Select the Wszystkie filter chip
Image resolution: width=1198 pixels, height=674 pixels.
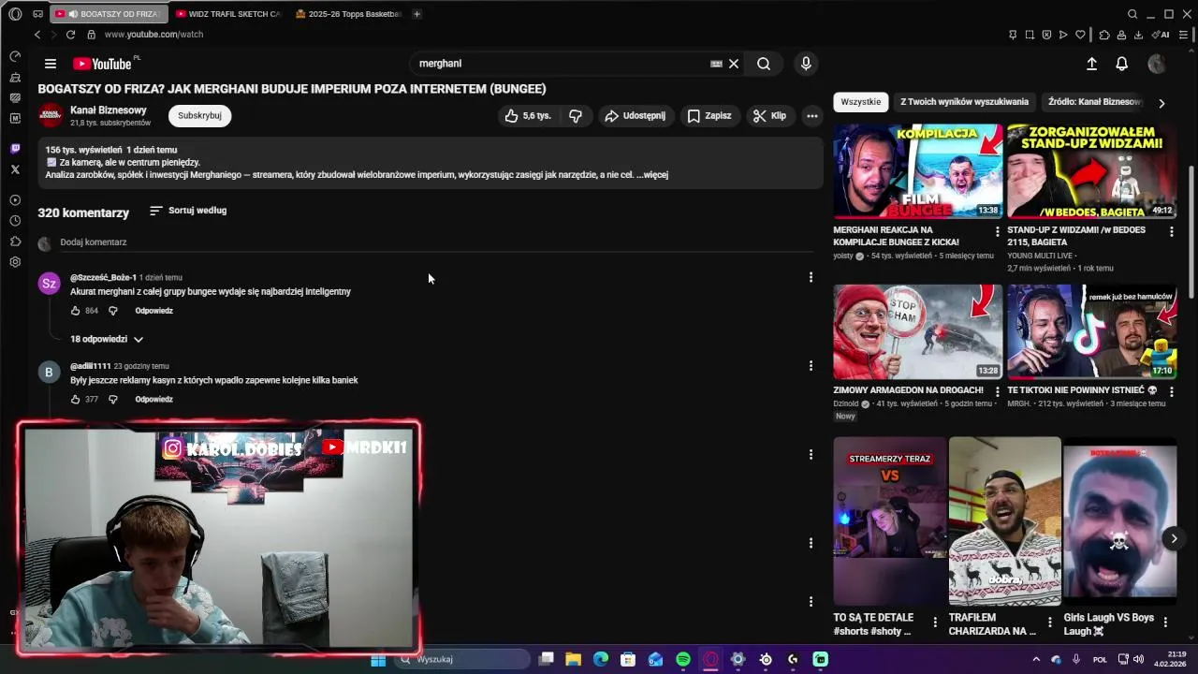(x=861, y=102)
